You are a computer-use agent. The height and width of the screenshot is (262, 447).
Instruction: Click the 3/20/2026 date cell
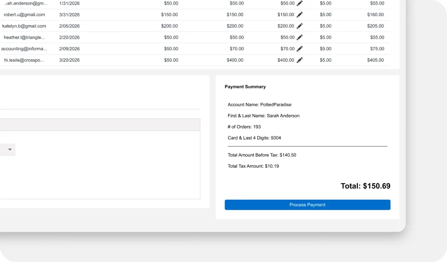coord(69,60)
